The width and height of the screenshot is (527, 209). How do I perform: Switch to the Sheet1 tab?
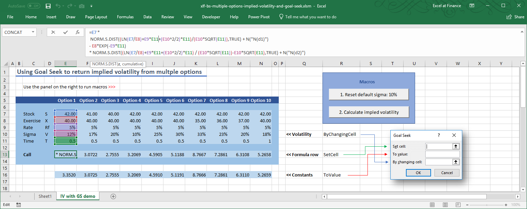(x=45, y=196)
